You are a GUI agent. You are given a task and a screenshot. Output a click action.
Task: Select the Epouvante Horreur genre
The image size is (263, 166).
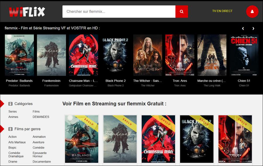tap(39, 155)
